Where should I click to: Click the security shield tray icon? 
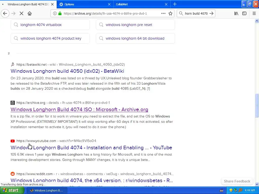click(231, 190)
